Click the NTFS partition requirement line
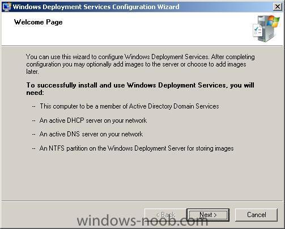Viewport: 285px width, 229px height. click(137, 148)
